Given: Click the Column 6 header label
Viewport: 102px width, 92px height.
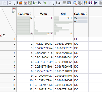Looking at the screenshot, I should 81,14.
